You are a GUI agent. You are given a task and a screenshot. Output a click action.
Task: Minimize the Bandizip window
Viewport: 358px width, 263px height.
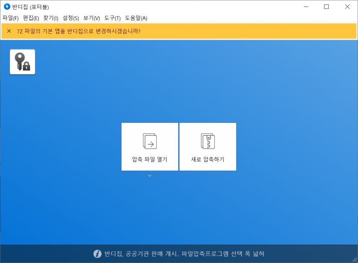pos(306,7)
